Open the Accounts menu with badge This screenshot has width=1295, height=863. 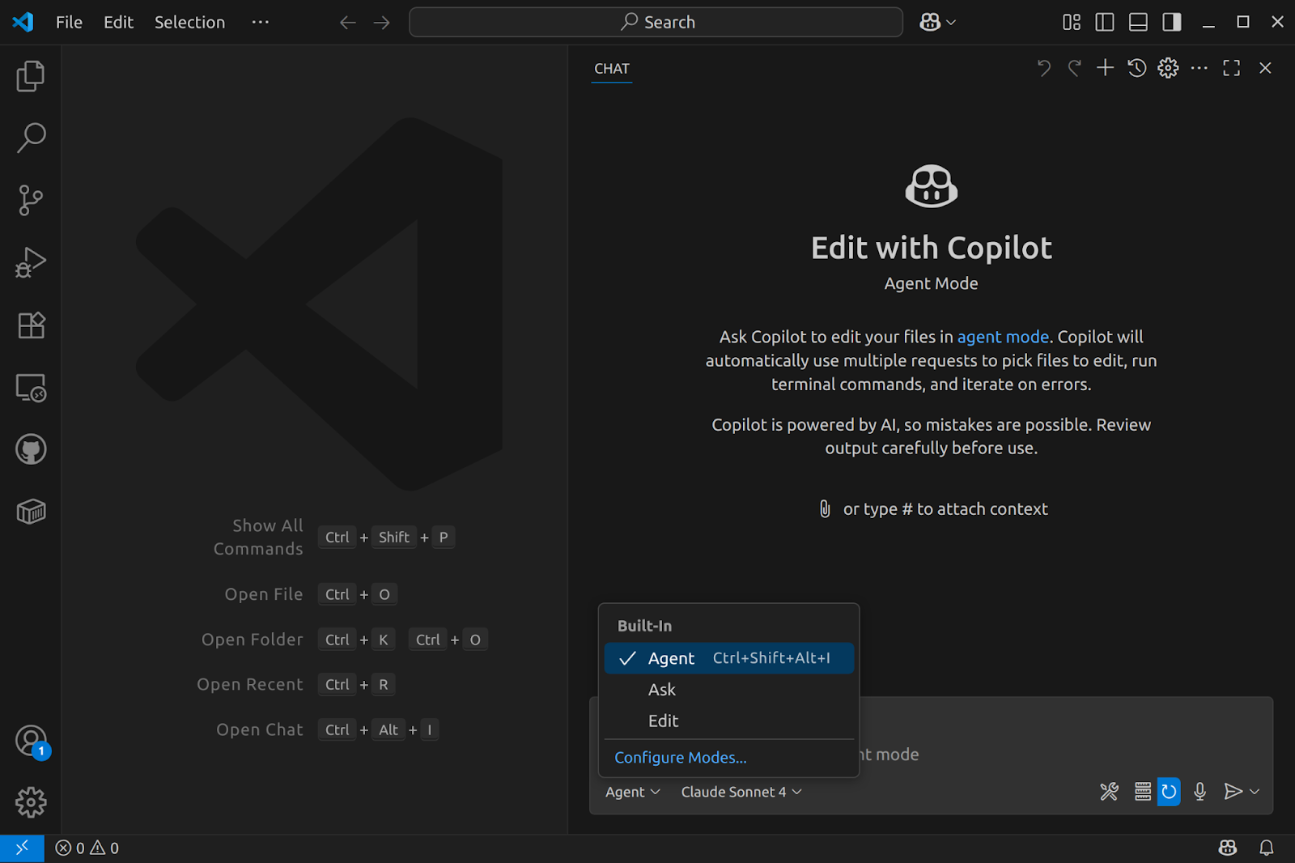pos(31,741)
